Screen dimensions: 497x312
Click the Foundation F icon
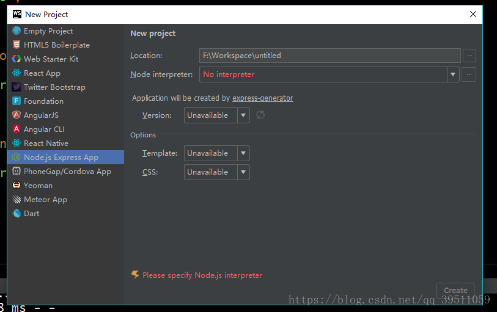[17, 101]
